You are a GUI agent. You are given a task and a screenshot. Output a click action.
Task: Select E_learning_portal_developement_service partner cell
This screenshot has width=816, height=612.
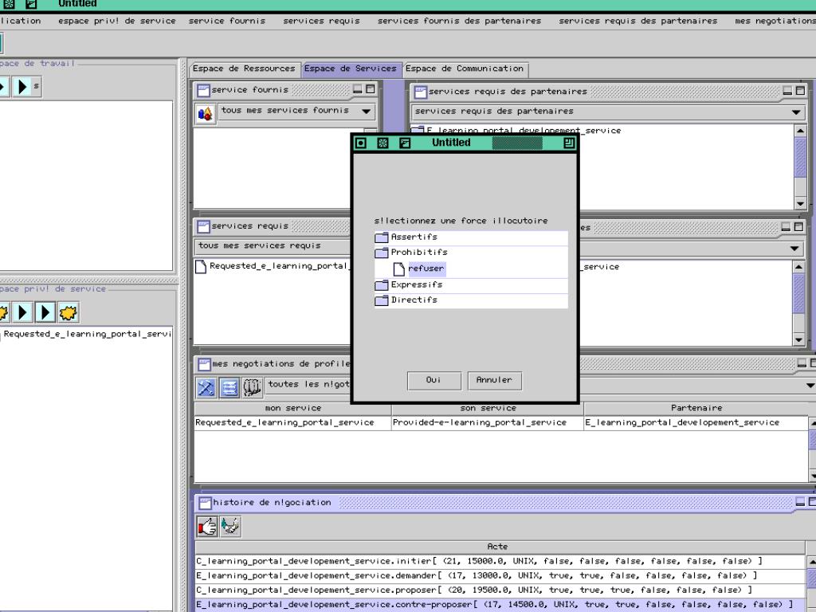[x=696, y=422]
